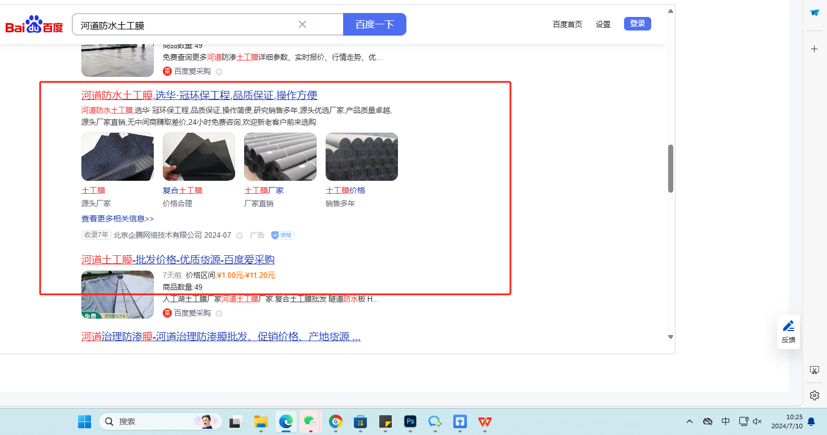Click the 土工膜 link above 源头厂家

[x=93, y=190]
